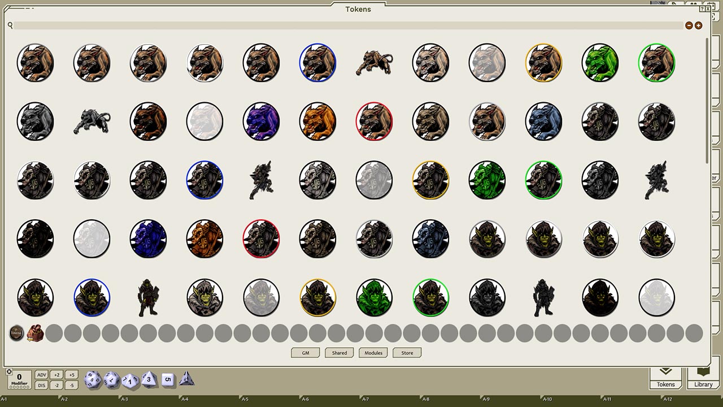
Task: Switch to the GM token tab
Action: 306,353
